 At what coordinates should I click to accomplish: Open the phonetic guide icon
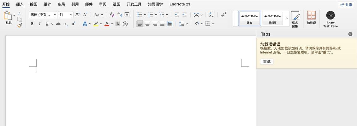(119, 14)
